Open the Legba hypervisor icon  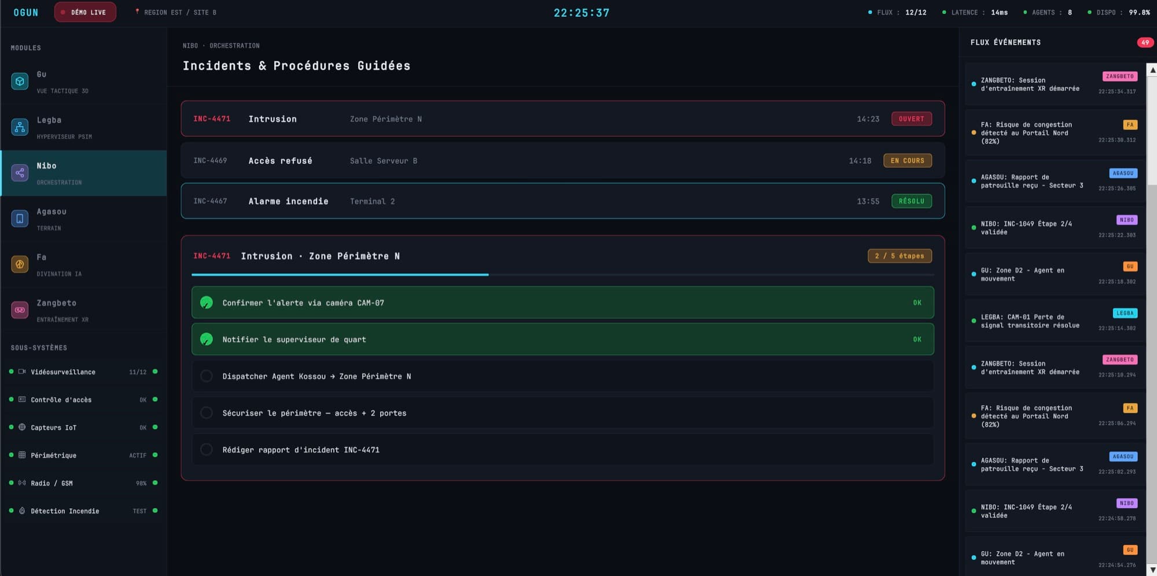[x=20, y=127]
